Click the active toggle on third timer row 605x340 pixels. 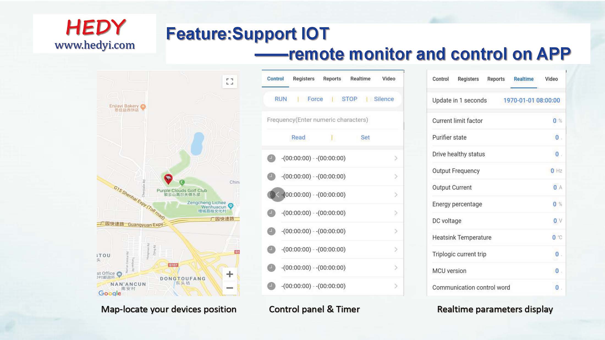275,194
